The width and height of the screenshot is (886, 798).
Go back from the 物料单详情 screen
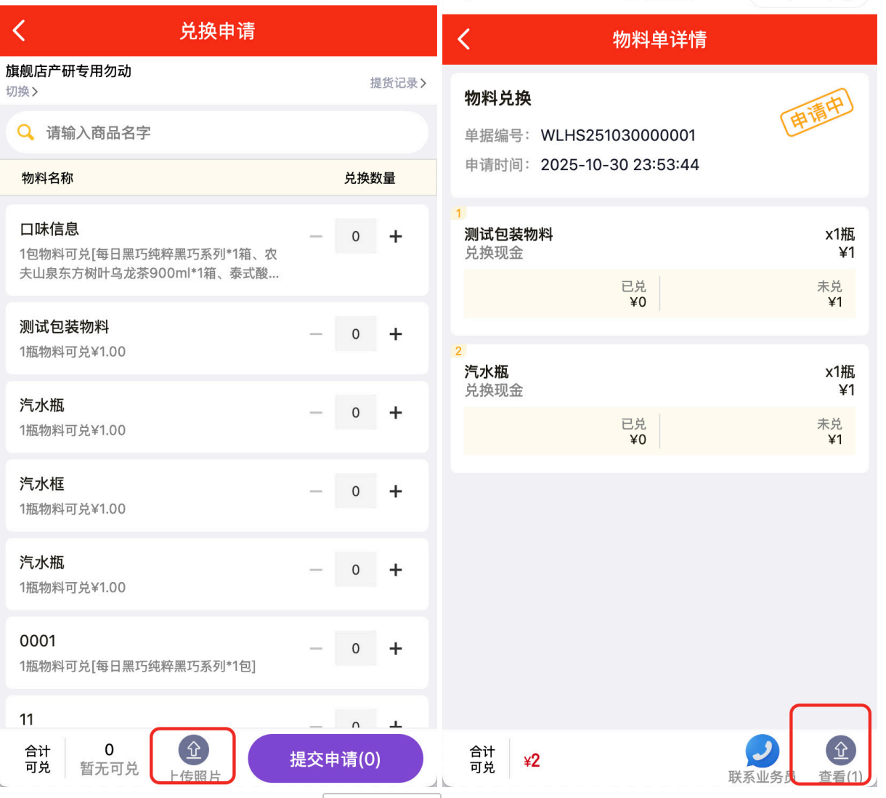point(464,39)
